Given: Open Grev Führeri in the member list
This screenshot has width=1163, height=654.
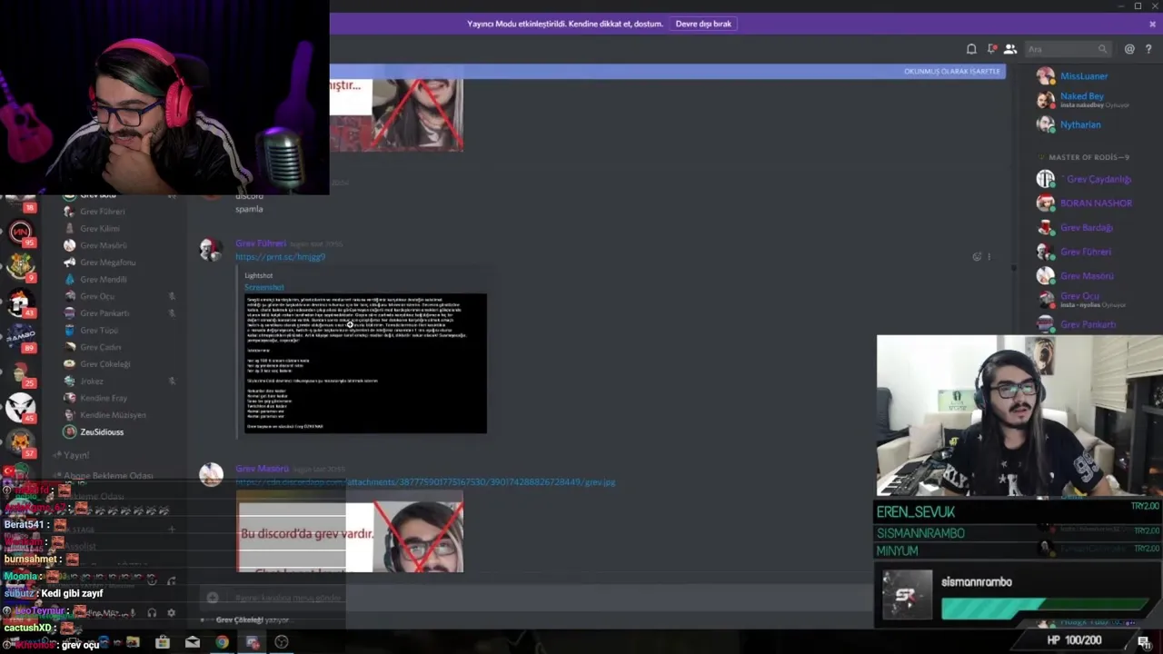Looking at the screenshot, I should 1086,252.
